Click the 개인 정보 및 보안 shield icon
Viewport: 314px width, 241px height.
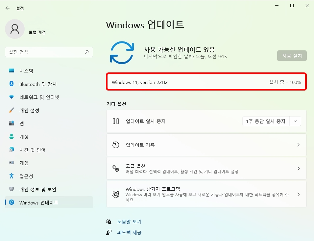12,189
